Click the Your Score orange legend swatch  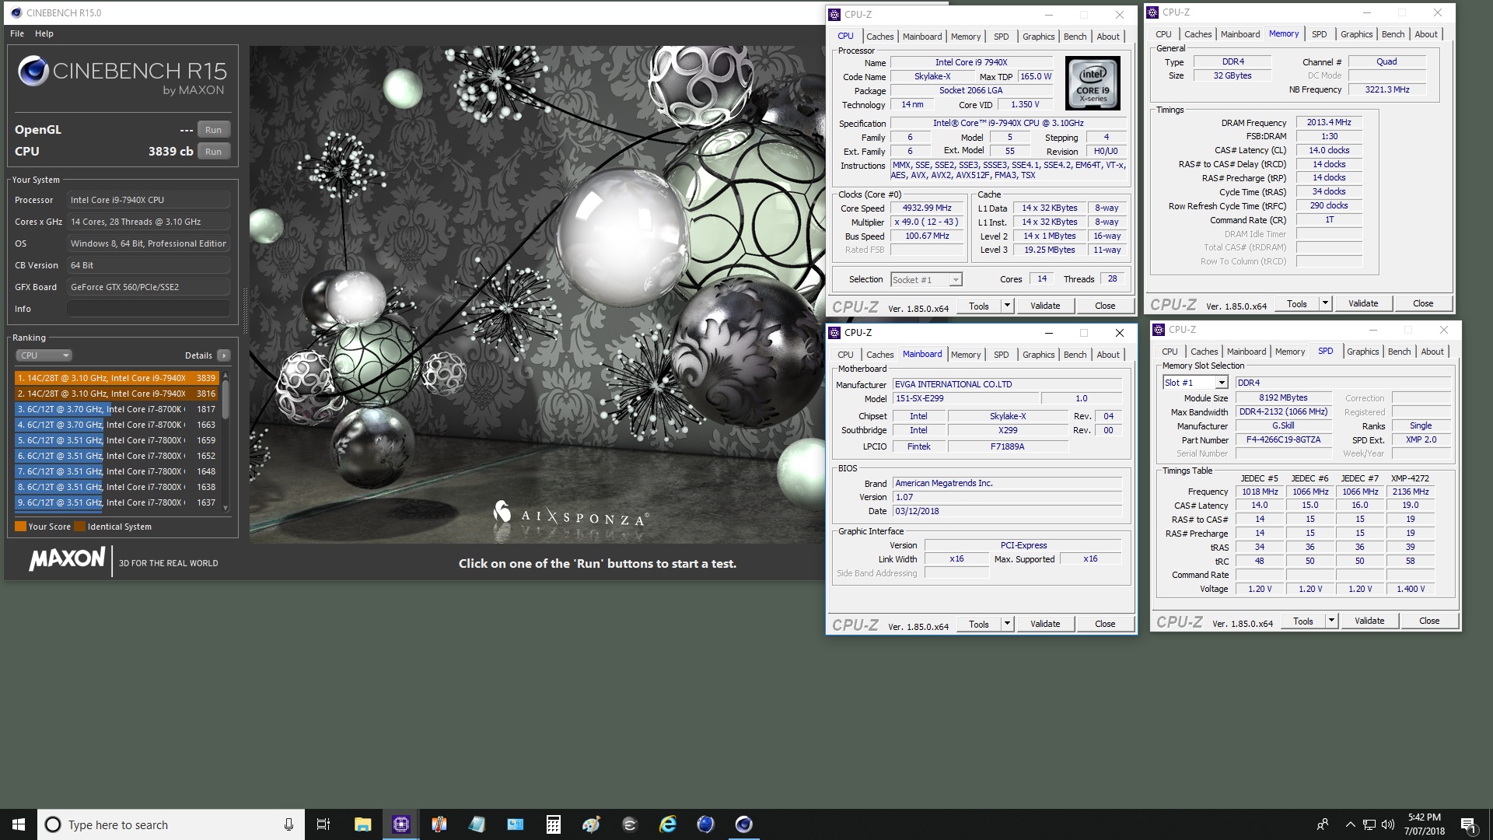tap(20, 527)
